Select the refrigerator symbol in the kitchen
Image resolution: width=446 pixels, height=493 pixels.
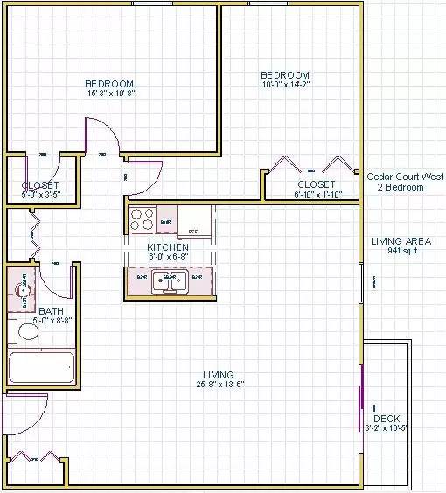[x=194, y=221]
